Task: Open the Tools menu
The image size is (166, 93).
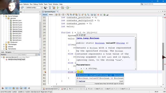Action: coord(50,4)
